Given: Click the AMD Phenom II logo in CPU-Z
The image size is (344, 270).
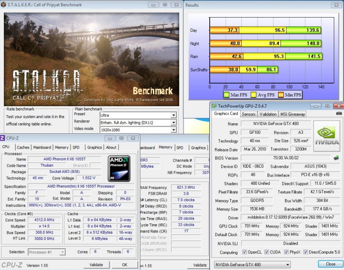Looking at the screenshot, I should tap(119, 169).
